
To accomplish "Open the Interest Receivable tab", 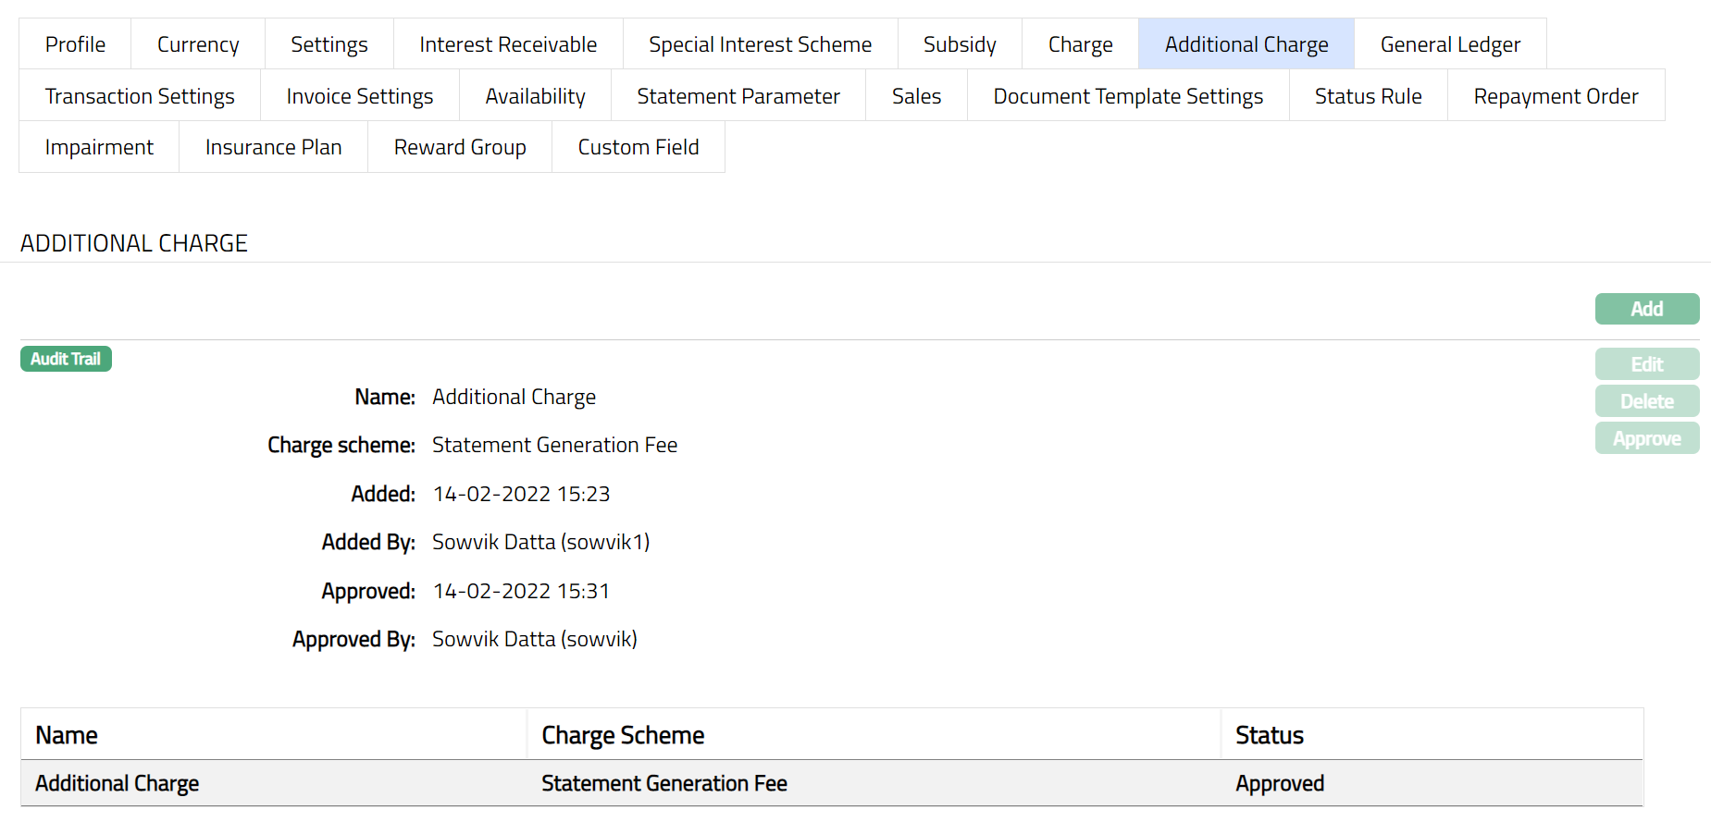I will click(x=508, y=44).
